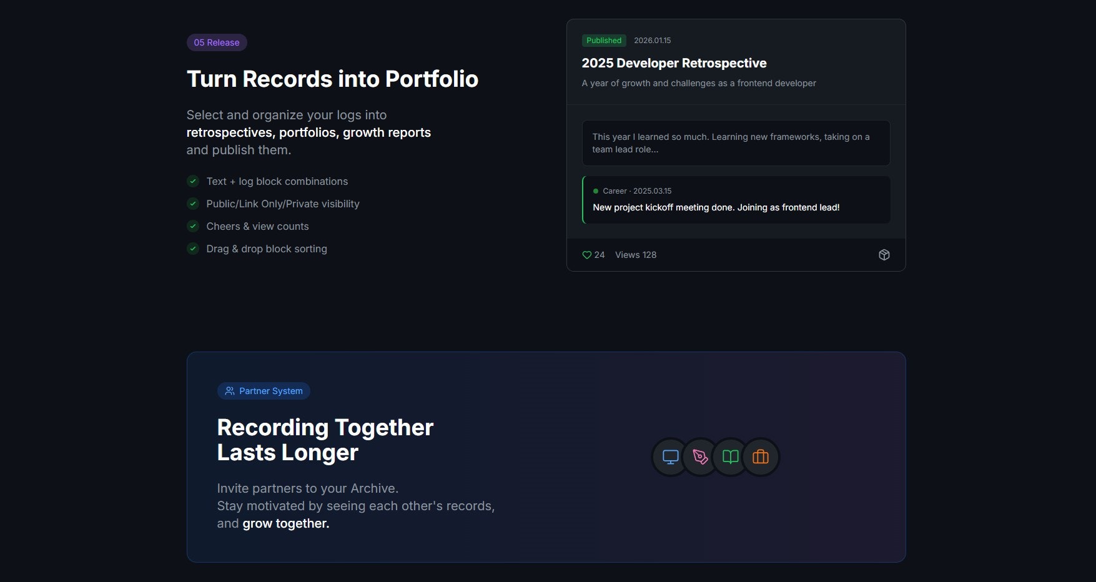Toggle the Cheers & view counts checkmark
Viewport: 1096px width, 582px height.
192,226
